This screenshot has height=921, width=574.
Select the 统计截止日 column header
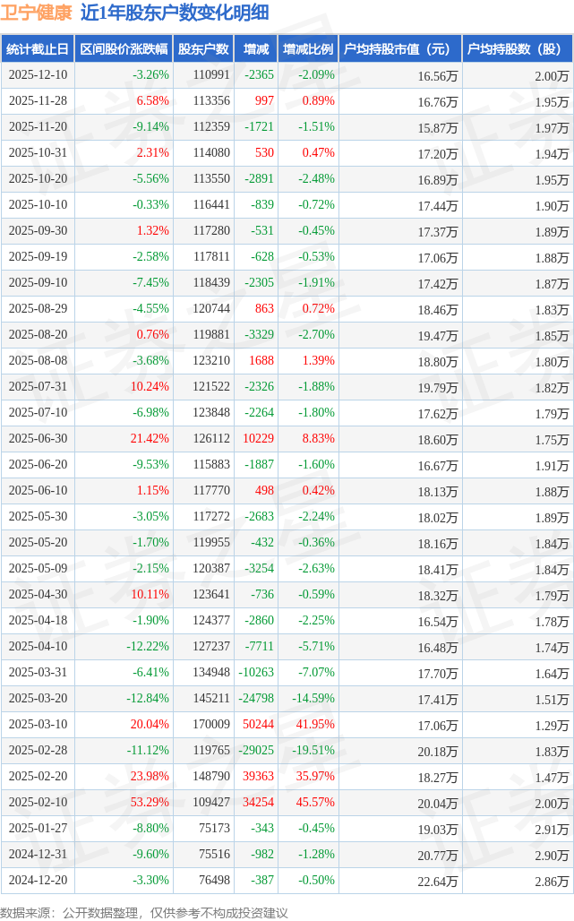pyautogui.click(x=37, y=49)
